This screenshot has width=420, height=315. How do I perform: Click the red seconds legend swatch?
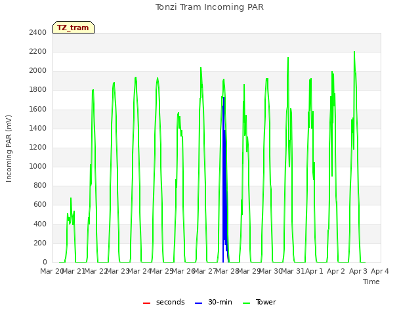[x=146, y=303]
